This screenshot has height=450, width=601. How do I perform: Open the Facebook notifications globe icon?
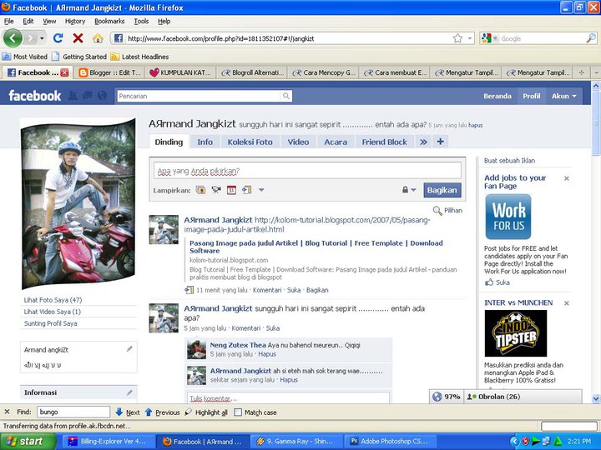tap(102, 96)
